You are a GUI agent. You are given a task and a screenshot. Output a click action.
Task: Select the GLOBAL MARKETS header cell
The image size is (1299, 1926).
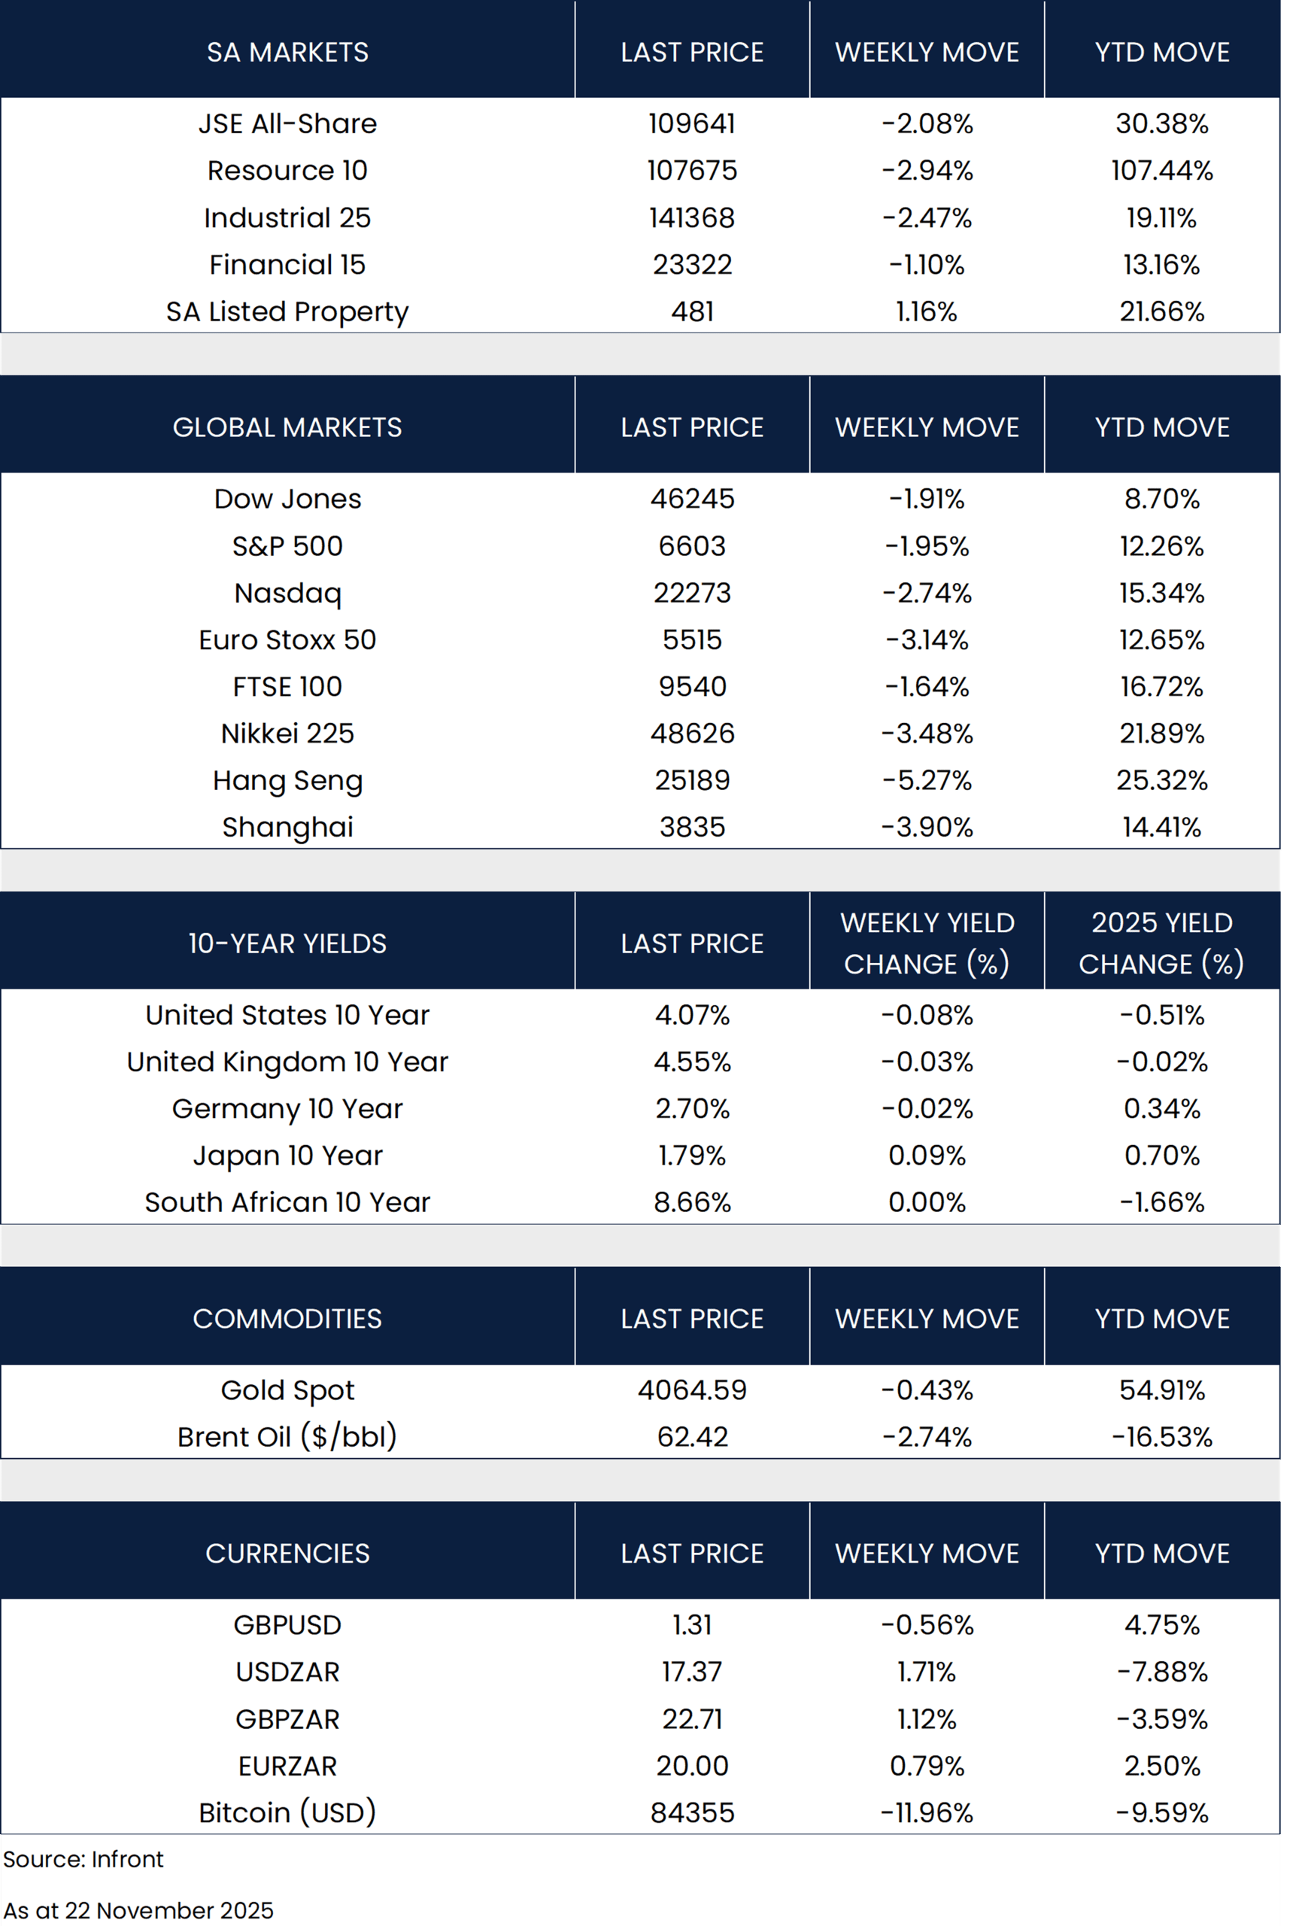[x=287, y=427]
